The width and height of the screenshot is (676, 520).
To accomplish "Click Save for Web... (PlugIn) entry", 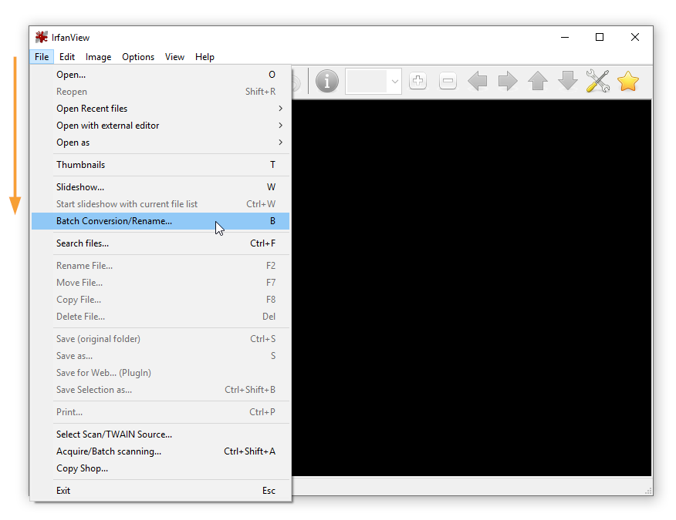I will pyautogui.click(x=161, y=373).
